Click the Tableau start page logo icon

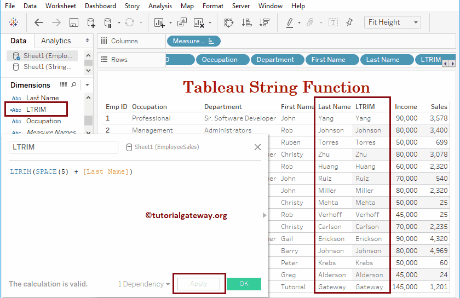pyautogui.click(x=14, y=22)
